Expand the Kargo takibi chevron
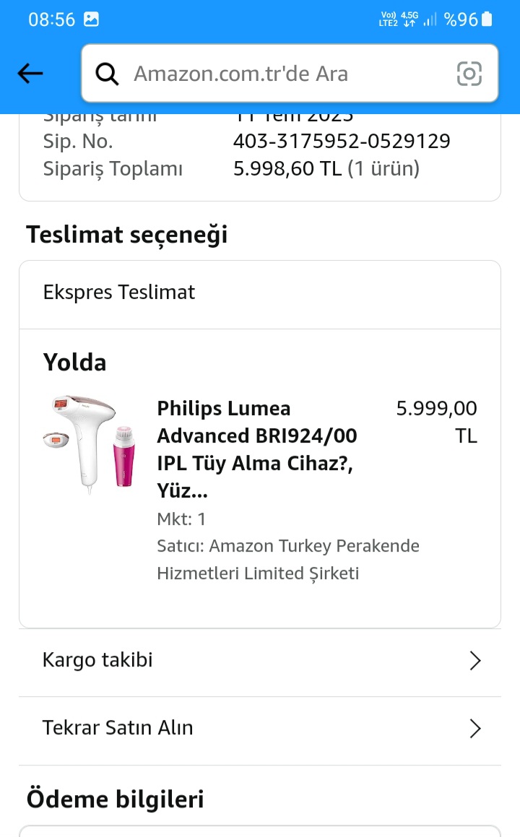520x837 pixels. click(474, 661)
